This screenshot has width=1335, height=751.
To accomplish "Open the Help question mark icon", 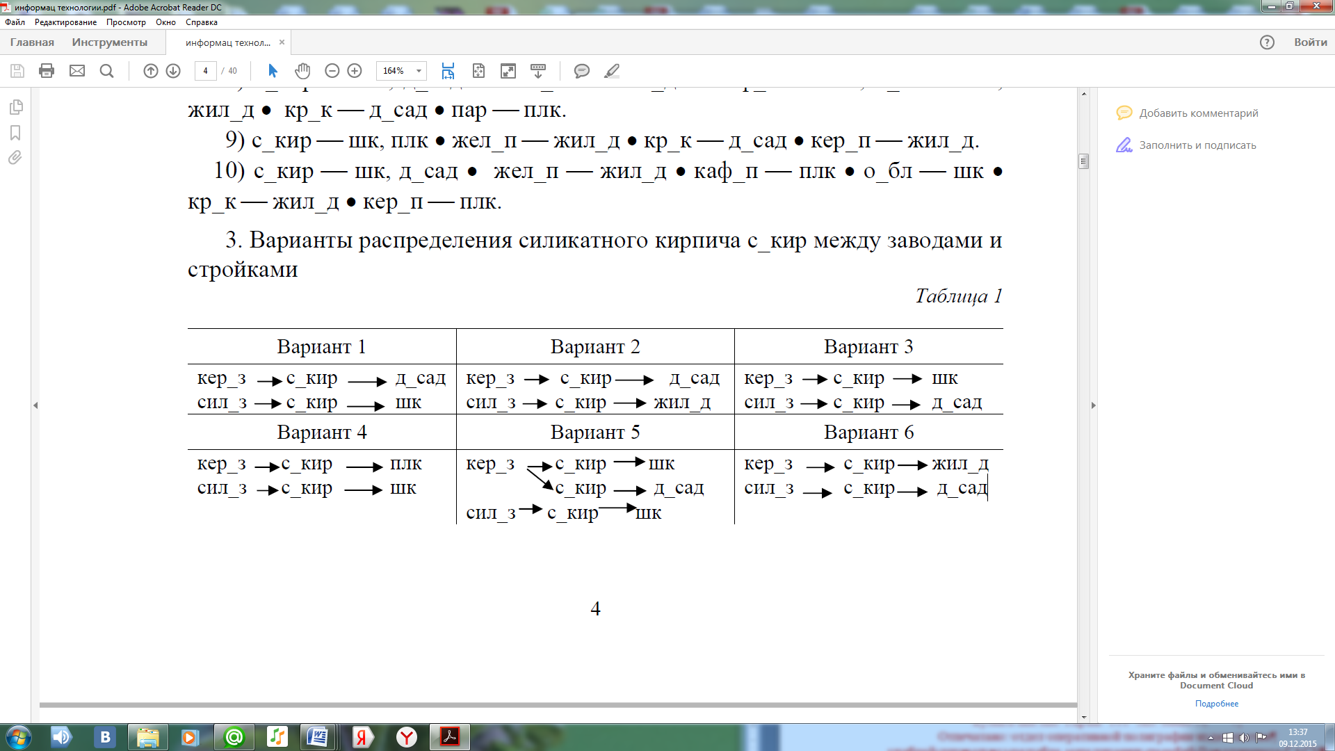I will 1268,42.
